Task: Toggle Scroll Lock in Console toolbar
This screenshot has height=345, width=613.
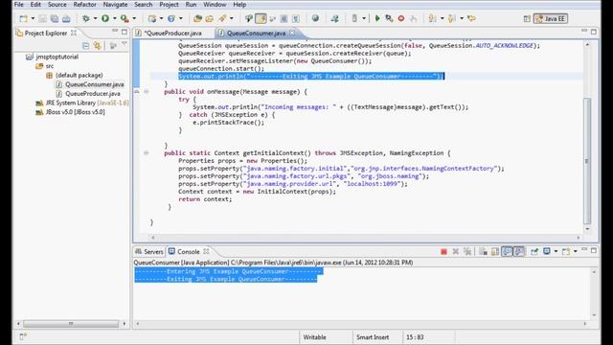Action: click(495, 251)
